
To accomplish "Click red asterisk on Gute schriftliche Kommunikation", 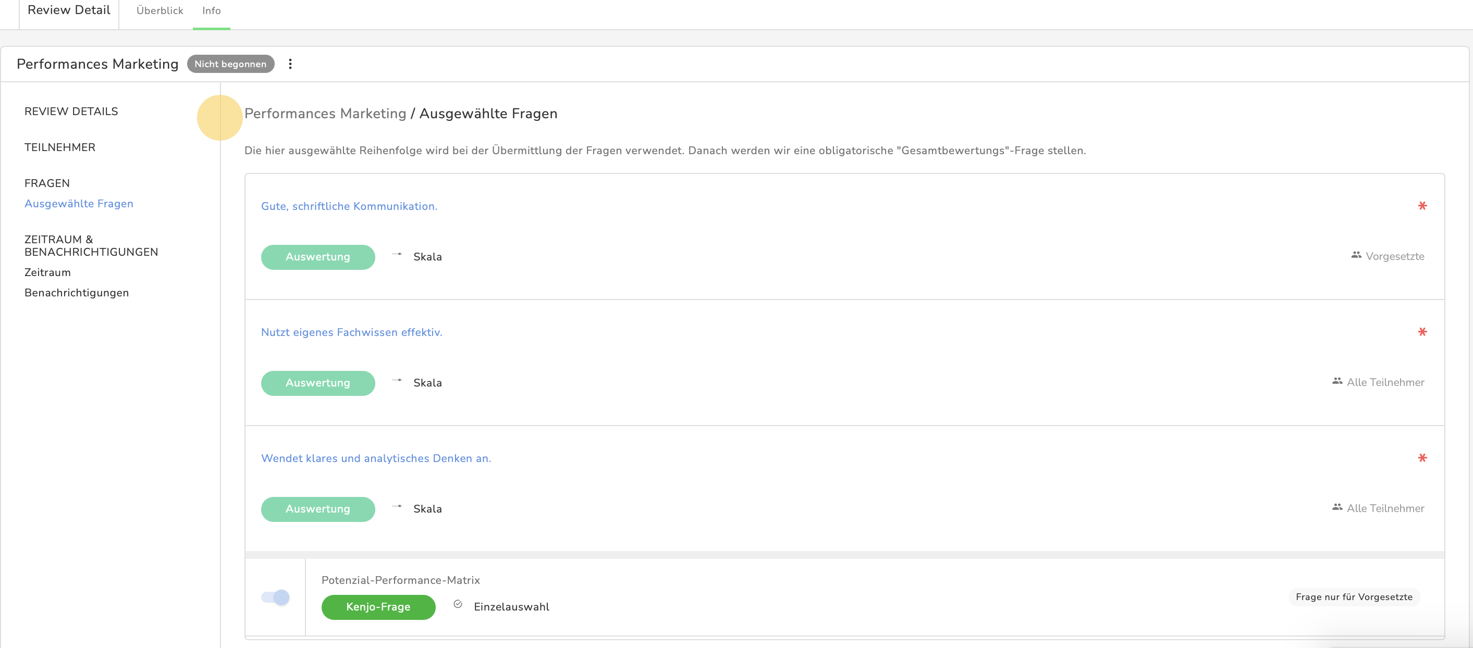I will point(1422,206).
